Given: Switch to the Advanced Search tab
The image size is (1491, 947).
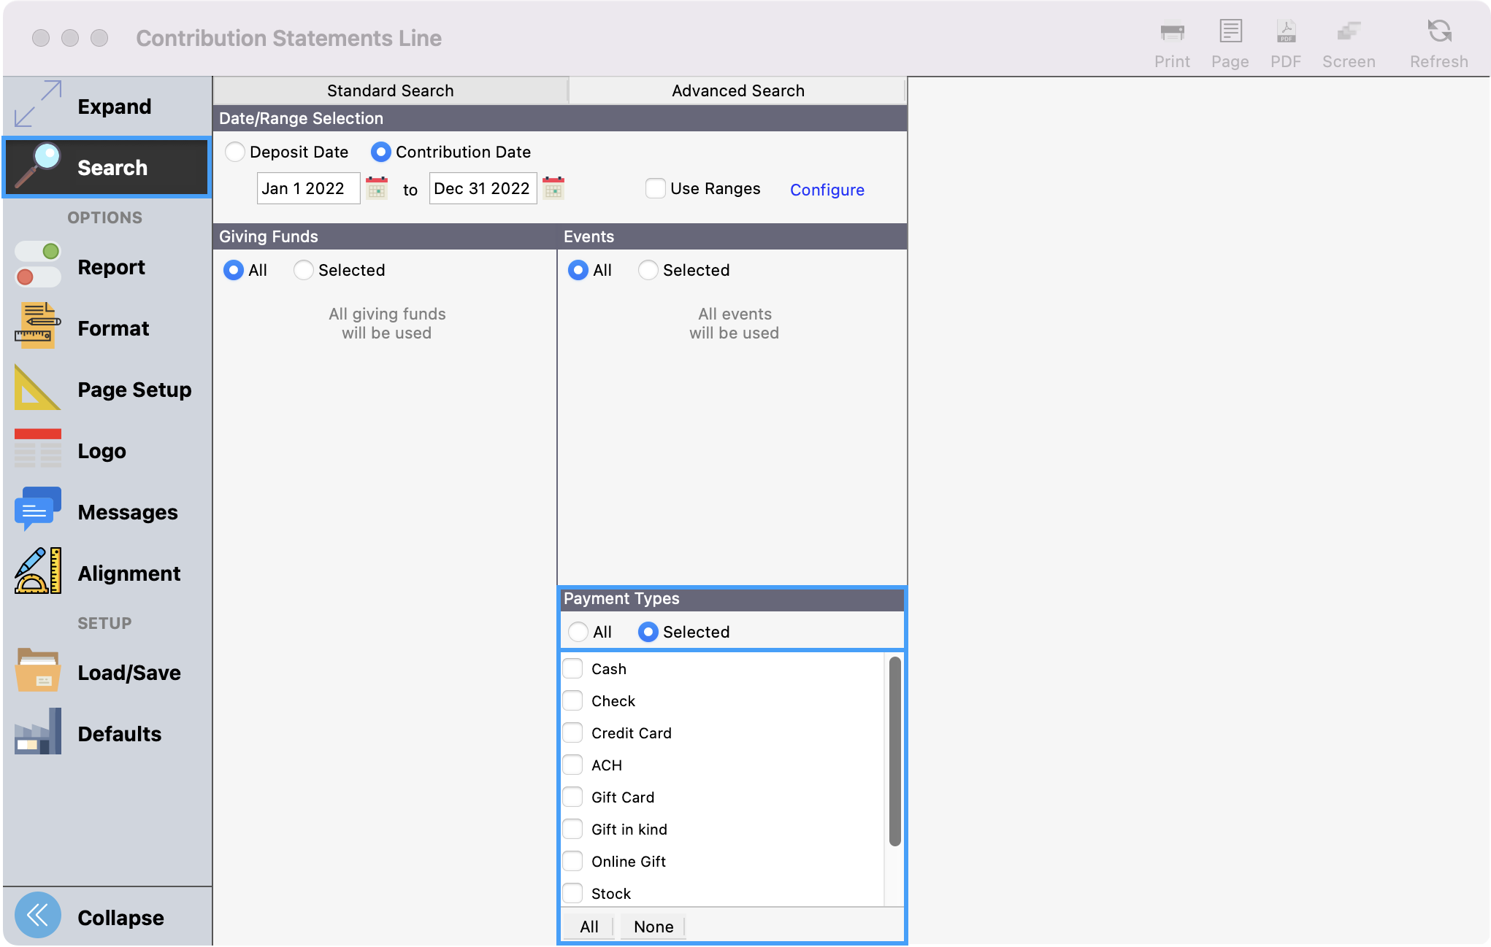Looking at the screenshot, I should pos(737,90).
